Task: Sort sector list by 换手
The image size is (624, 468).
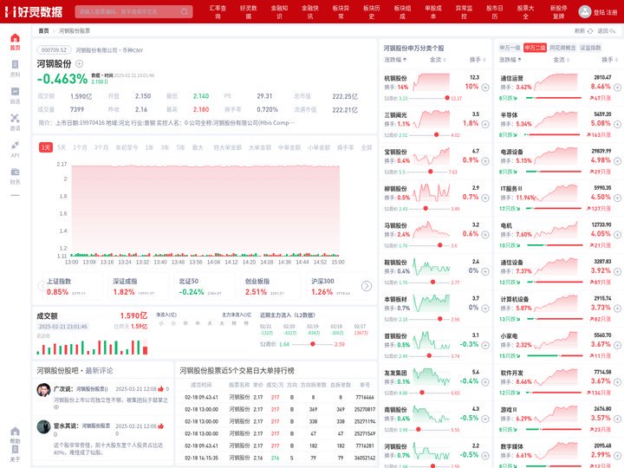Action: click(610, 60)
